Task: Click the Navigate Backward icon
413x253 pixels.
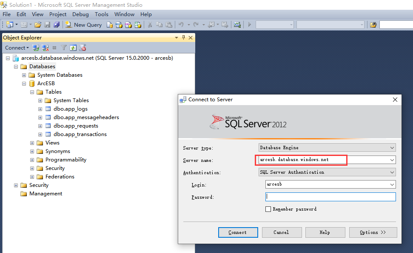Action: tap(211, 25)
